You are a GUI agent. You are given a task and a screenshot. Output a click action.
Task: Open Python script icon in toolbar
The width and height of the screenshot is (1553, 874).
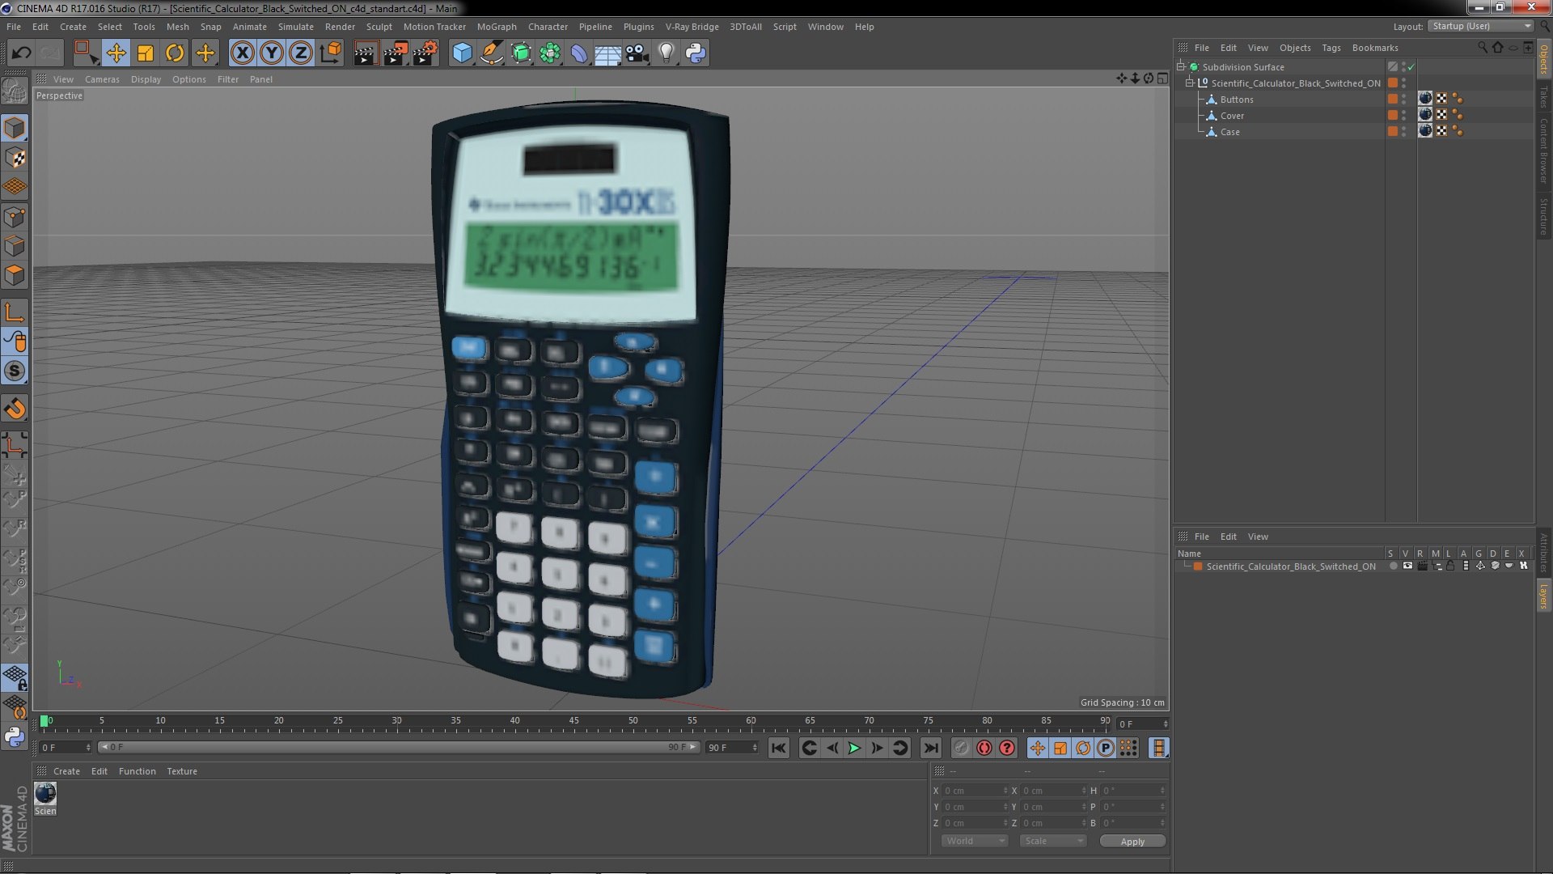(696, 53)
